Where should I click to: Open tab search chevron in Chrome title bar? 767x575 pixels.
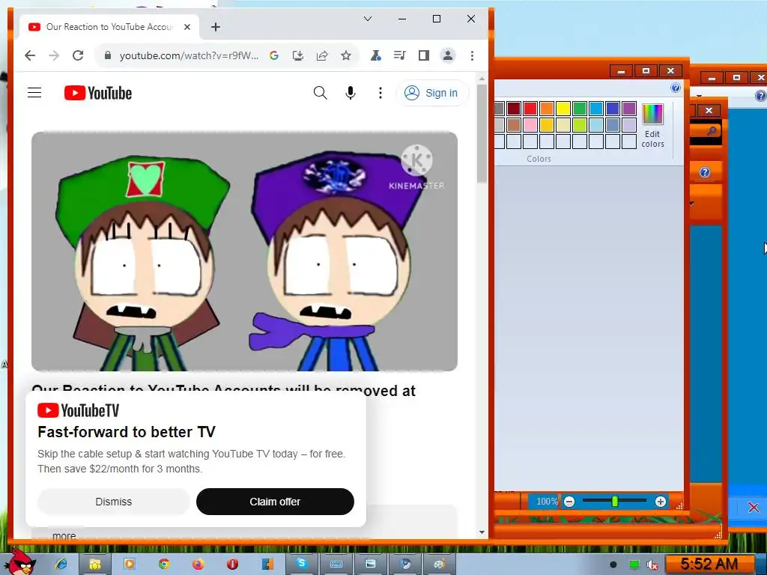[368, 19]
